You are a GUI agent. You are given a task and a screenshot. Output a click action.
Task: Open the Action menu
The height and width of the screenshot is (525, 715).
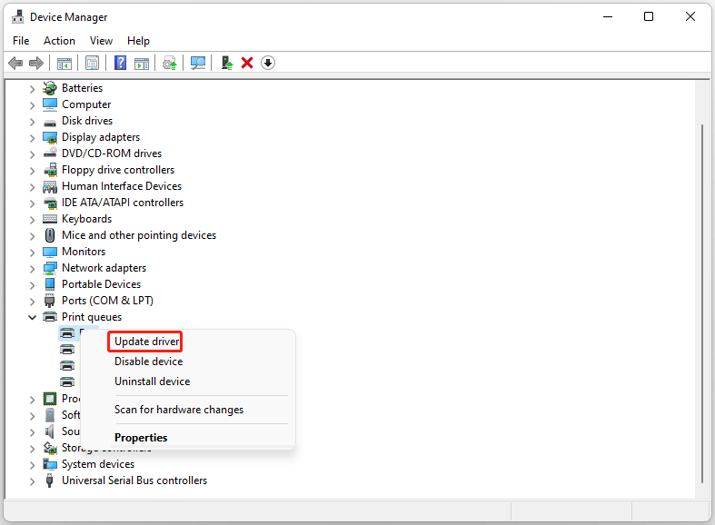(59, 41)
